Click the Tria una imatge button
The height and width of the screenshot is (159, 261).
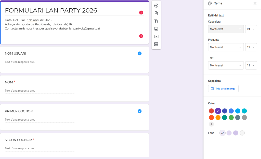click(x=223, y=89)
